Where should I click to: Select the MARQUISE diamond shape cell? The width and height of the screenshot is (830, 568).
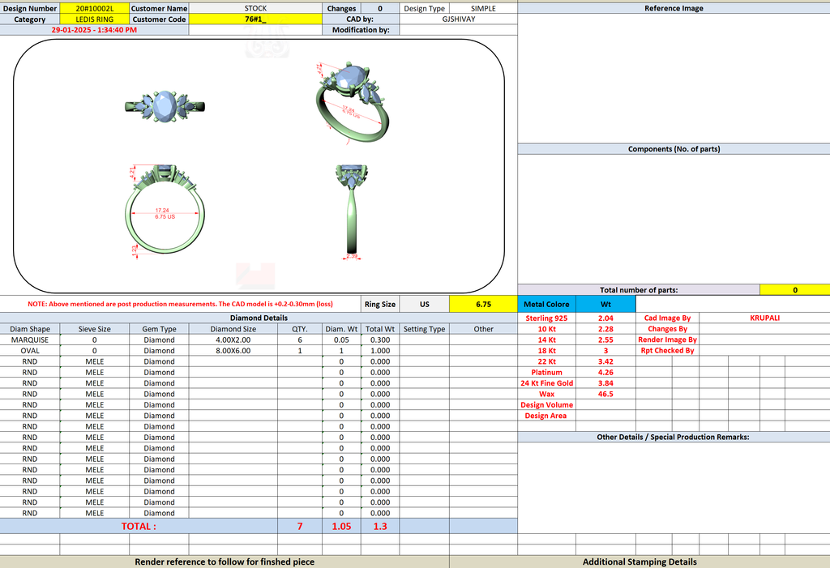pos(30,340)
